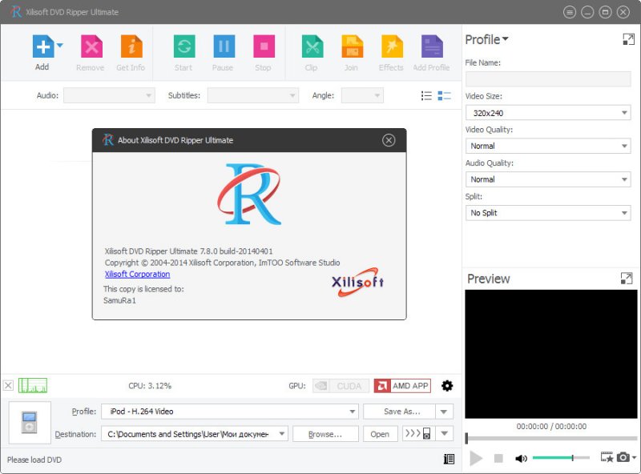Open the Clip tool
Viewport: 641px width, 474px height.
coord(312,46)
